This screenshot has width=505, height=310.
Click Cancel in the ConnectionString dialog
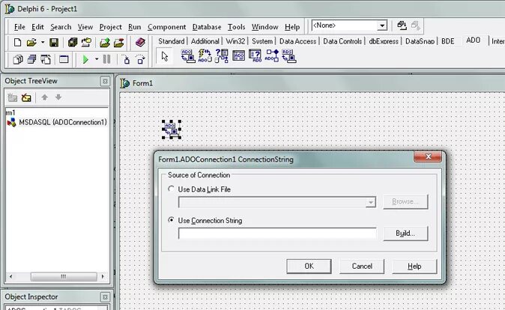point(362,267)
